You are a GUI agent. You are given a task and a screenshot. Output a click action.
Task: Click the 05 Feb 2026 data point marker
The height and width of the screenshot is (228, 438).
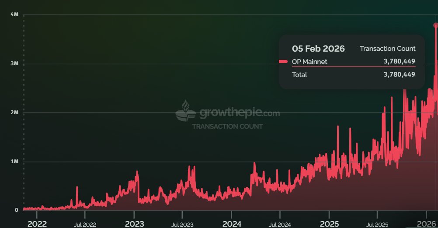[x=435, y=25]
